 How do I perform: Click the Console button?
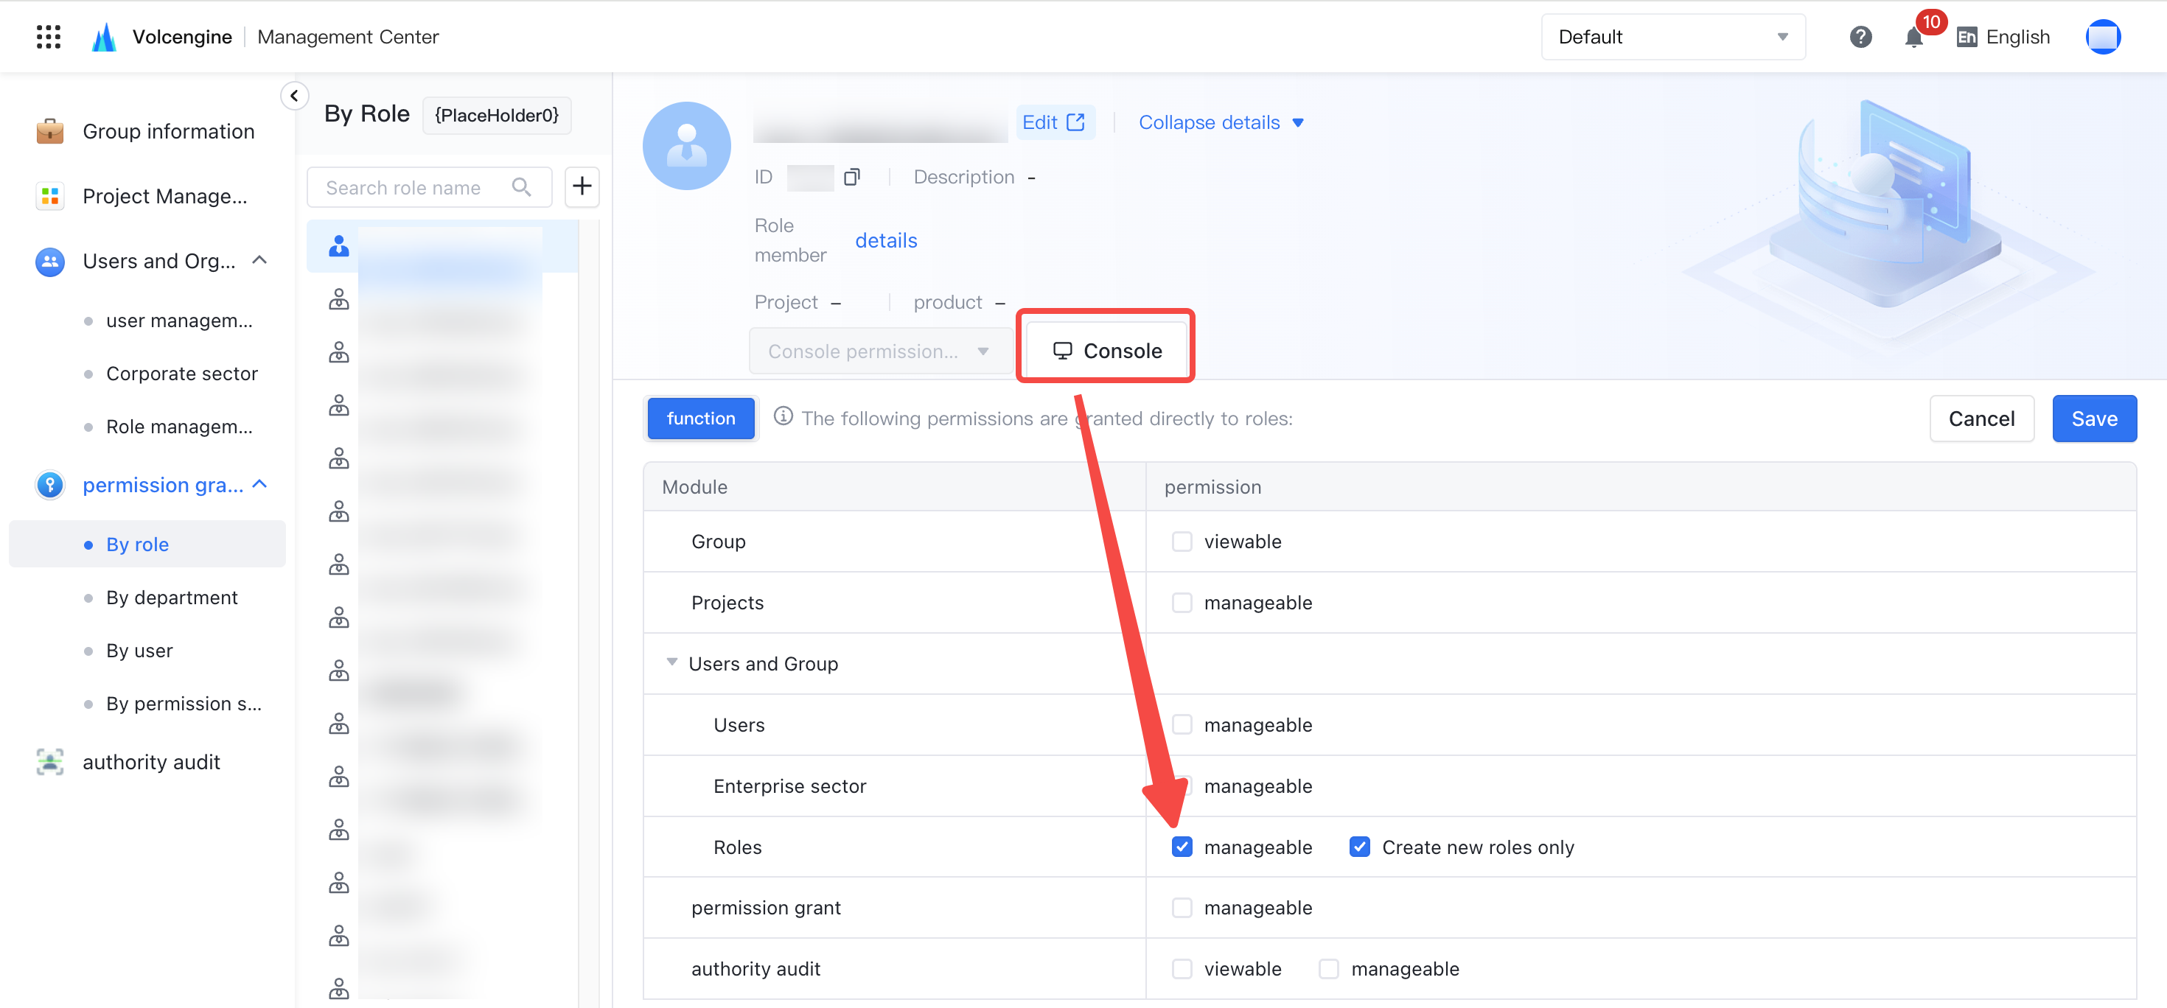point(1106,351)
